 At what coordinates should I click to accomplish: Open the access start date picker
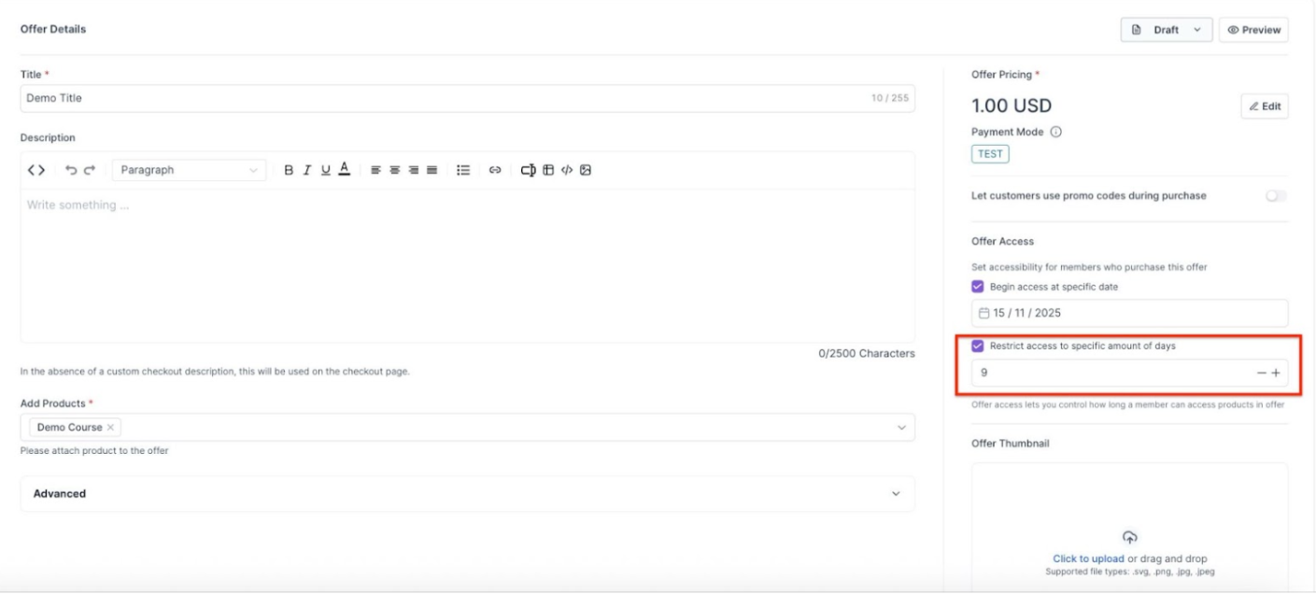1130,313
